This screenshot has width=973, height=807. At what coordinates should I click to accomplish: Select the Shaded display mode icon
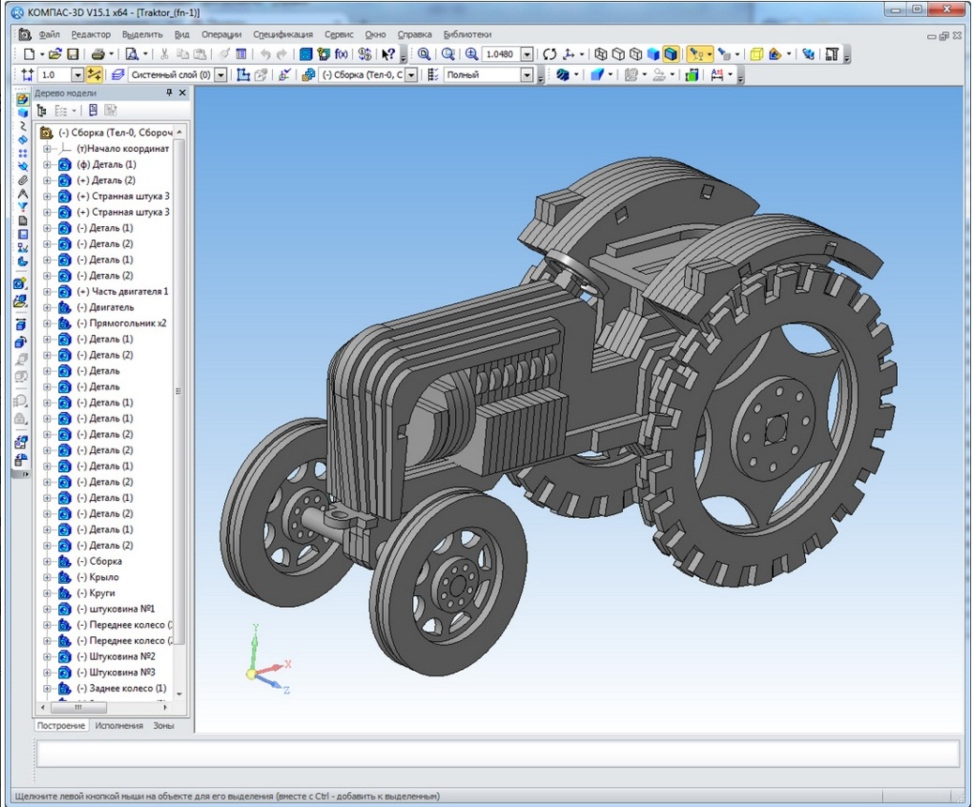[653, 54]
